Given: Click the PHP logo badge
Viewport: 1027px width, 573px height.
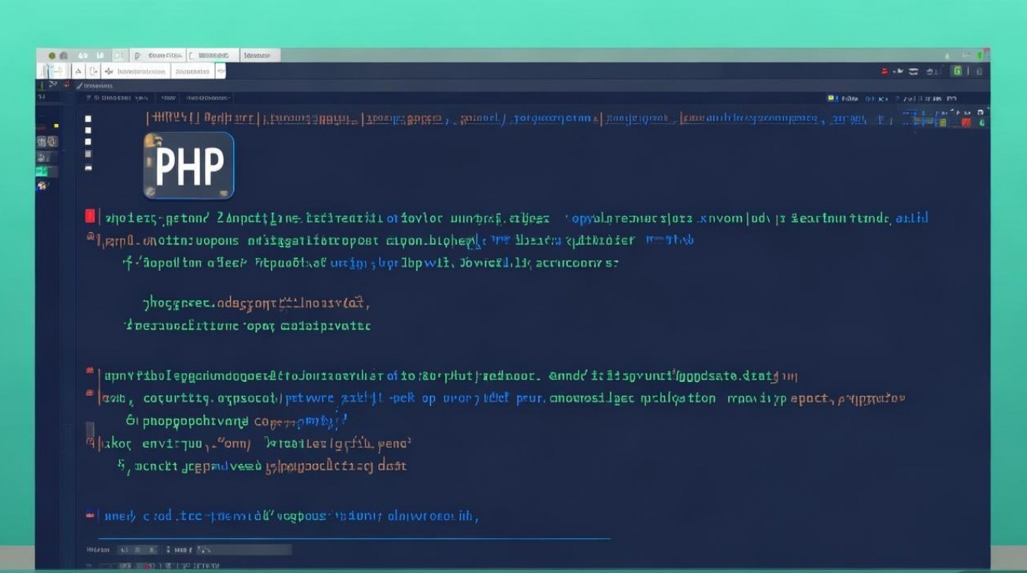Looking at the screenshot, I should tap(189, 166).
